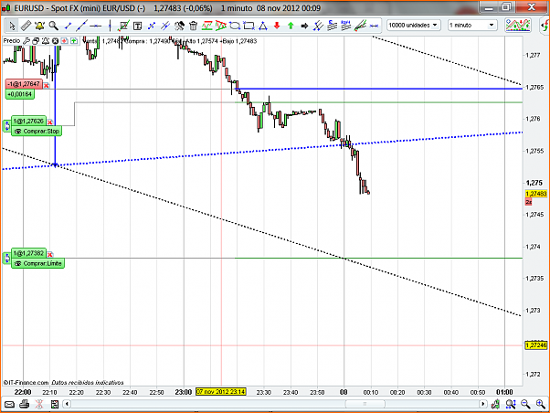Select the text annotation tool
The width and height of the screenshot is (550, 413).
(x=137, y=26)
